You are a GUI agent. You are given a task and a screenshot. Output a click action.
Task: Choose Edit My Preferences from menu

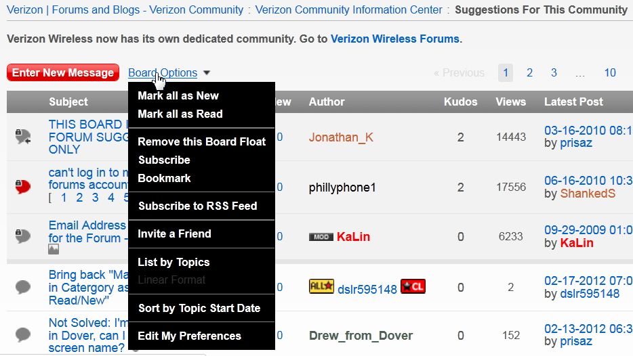[x=189, y=336]
